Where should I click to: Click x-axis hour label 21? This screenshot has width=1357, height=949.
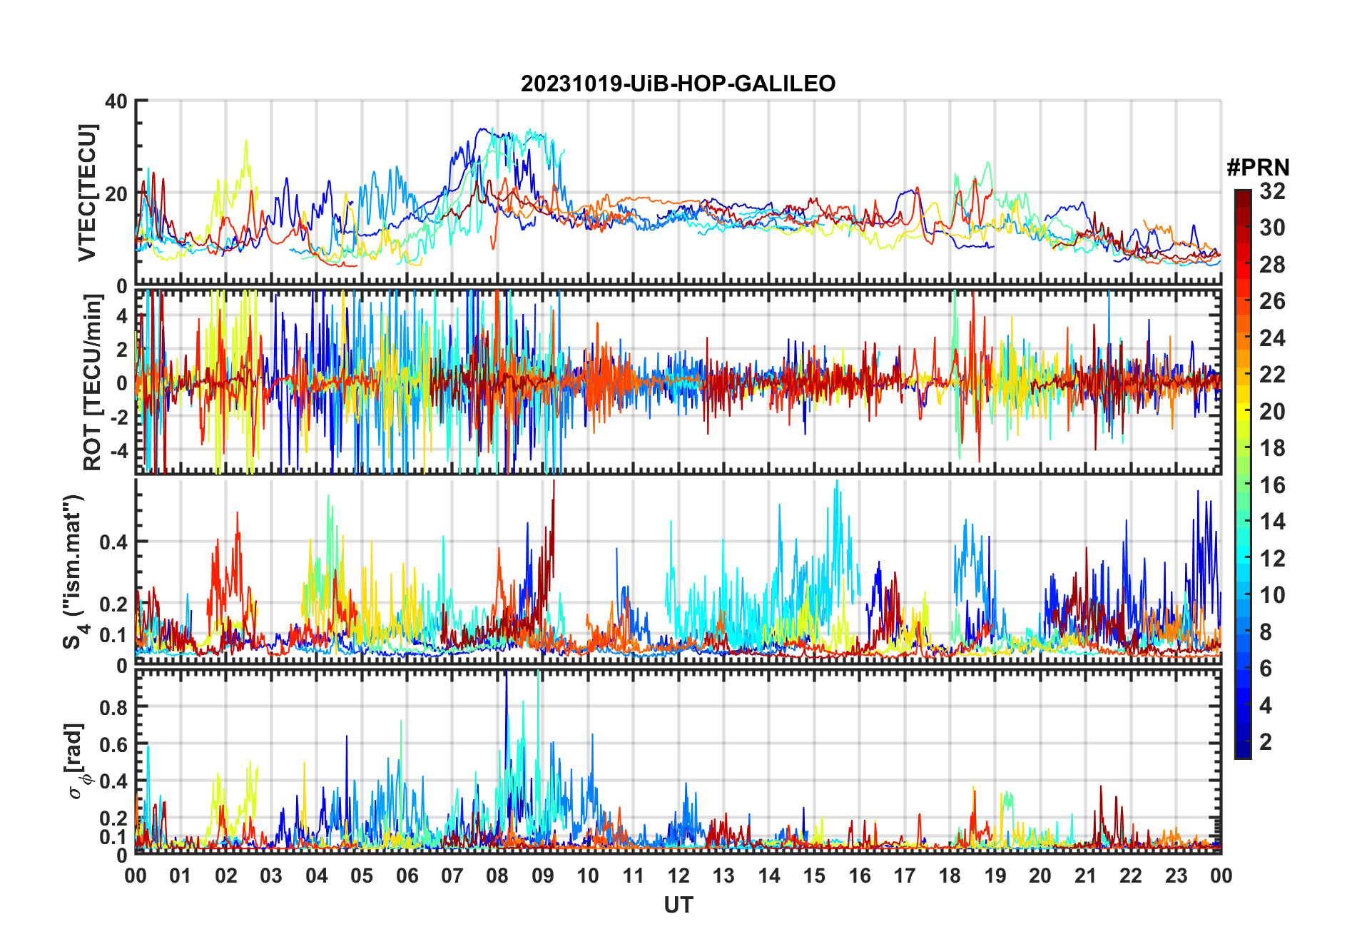coord(1085,876)
